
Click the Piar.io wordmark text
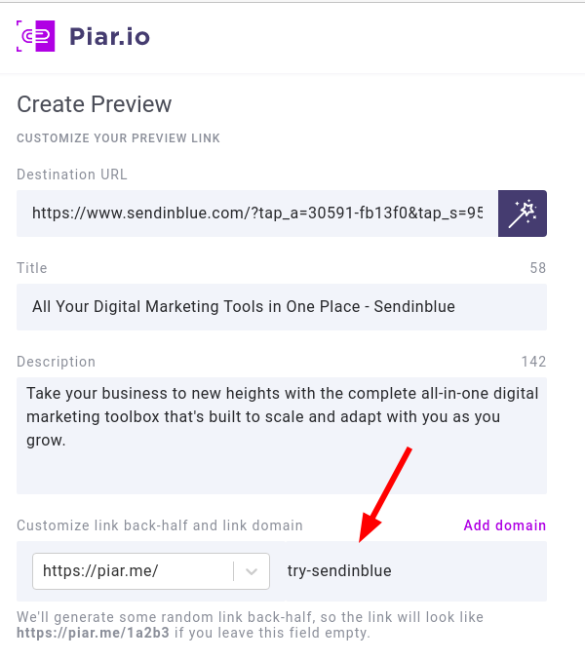click(x=109, y=37)
